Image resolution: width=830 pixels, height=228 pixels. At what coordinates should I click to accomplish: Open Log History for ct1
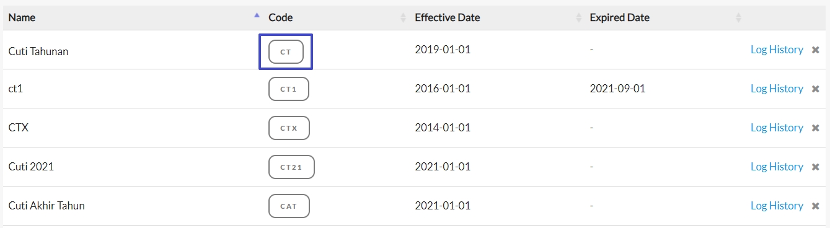(x=777, y=89)
